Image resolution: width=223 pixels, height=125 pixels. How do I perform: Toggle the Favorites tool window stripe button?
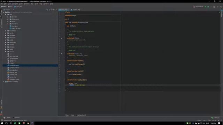pyautogui.click(x=1, y=105)
